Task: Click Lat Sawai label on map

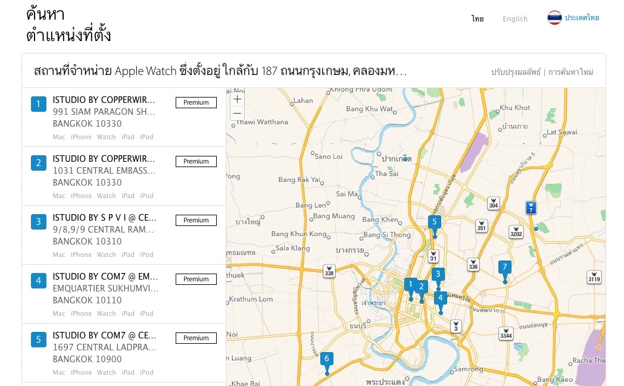Action: 562,132
